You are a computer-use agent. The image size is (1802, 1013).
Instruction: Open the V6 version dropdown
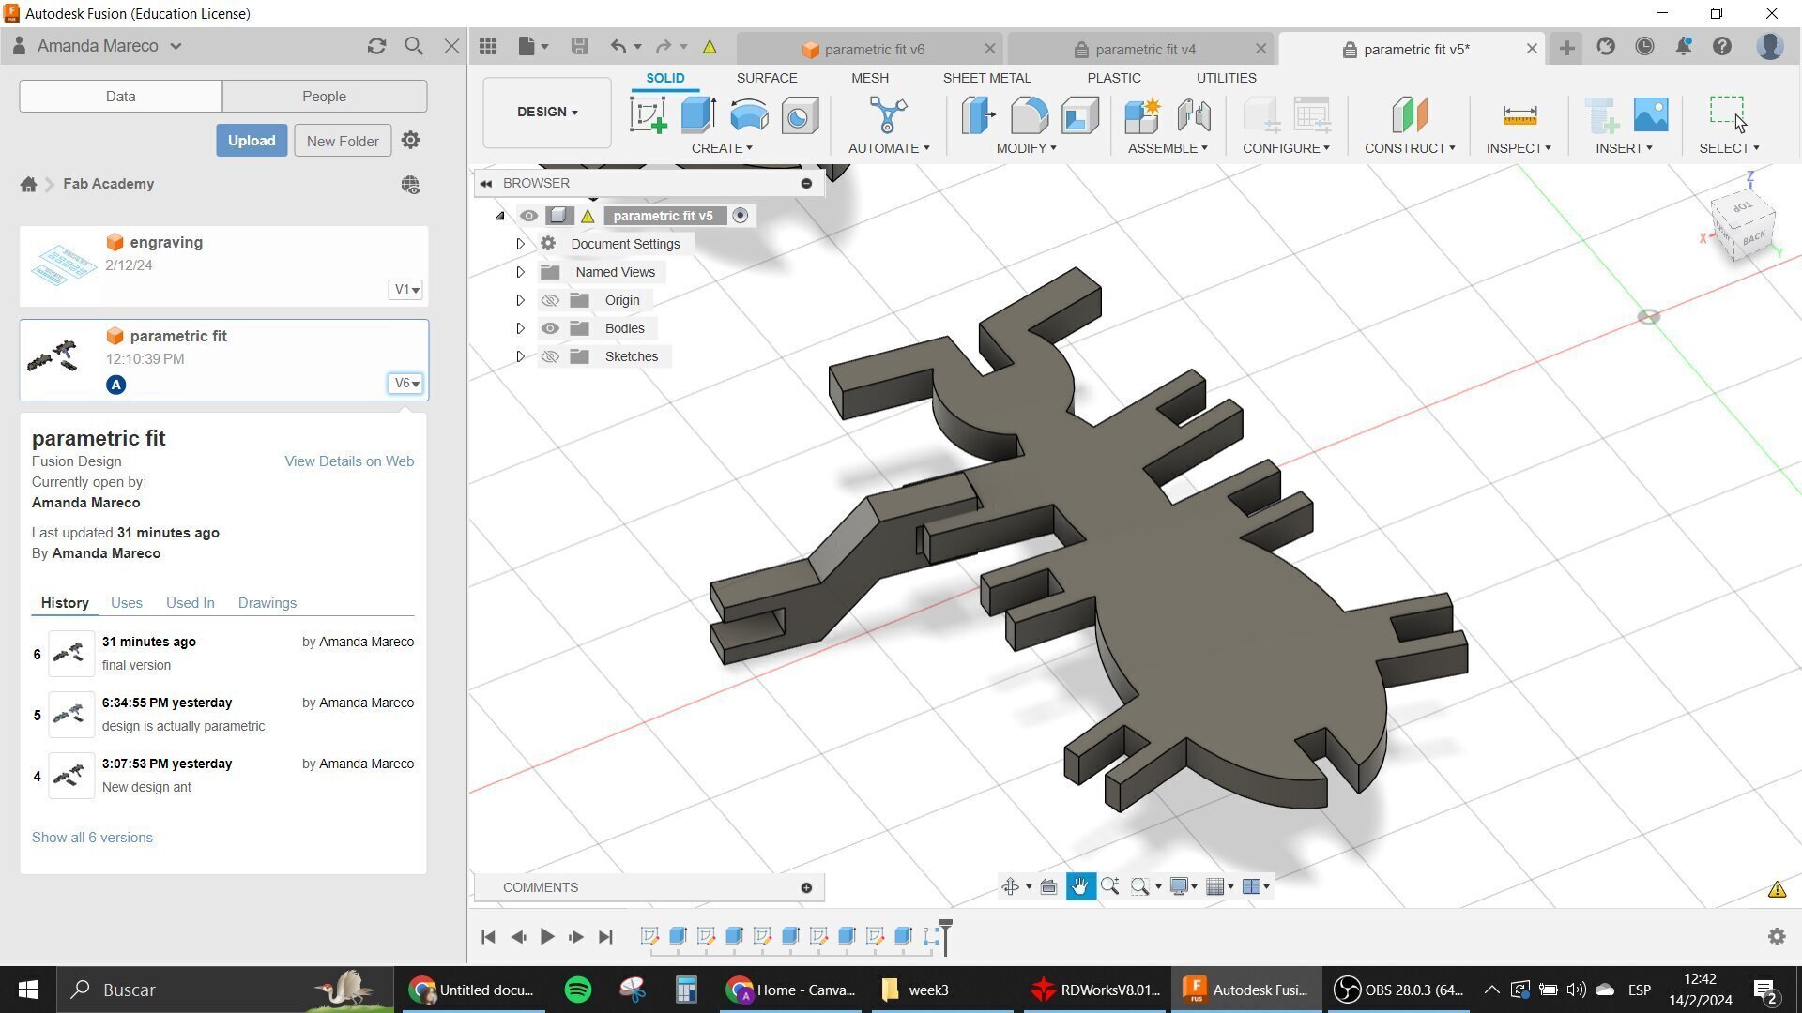(405, 383)
